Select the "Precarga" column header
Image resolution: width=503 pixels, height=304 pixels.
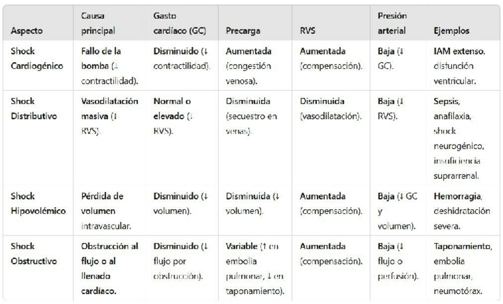(240, 30)
